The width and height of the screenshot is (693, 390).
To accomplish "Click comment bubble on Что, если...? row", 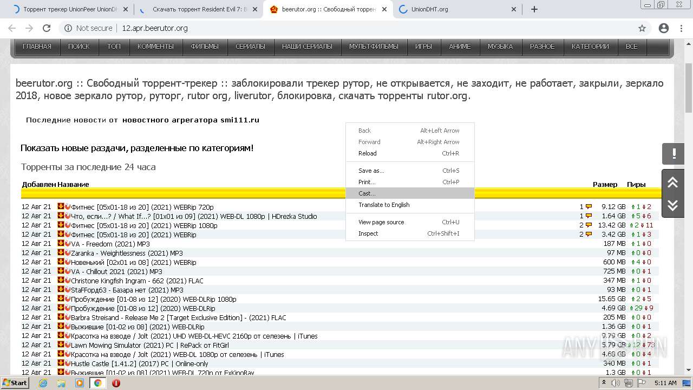I will click(x=589, y=216).
